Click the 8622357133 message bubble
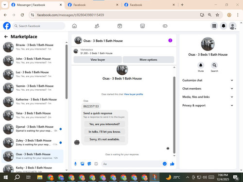 (x=91, y=106)
